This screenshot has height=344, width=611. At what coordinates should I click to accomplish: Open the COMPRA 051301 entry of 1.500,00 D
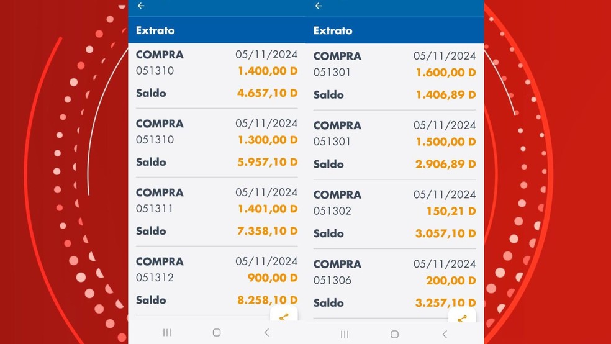(x=394, y=145)
